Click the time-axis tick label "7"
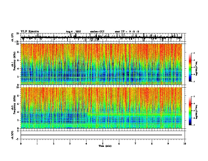This screenshot has height=161, width=208. tap(136, 144)
